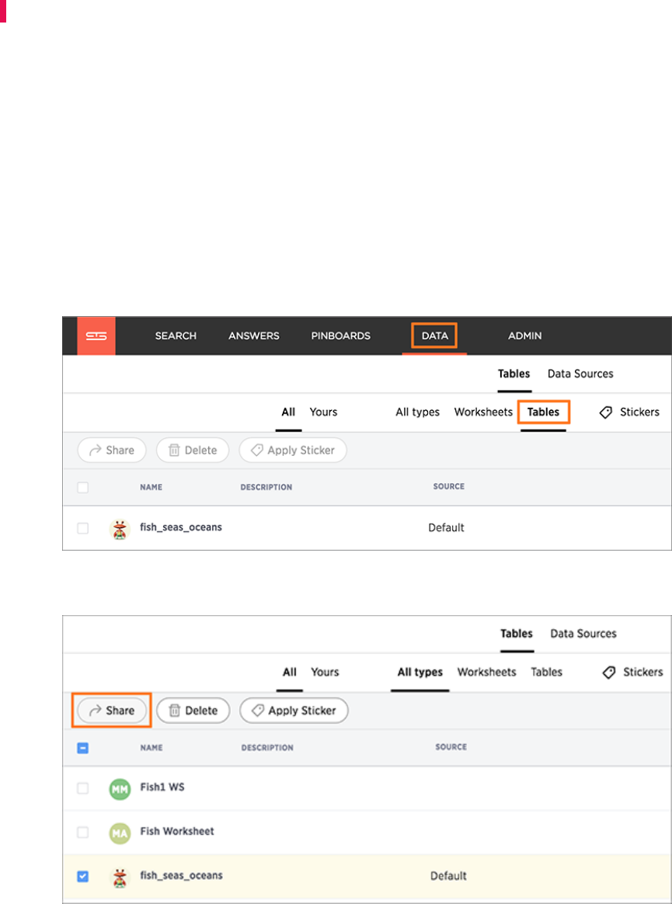Screen dimensions: 672x904
Task: Click the crab avatar in the highlighted fish_seas_oceans row
Action: [x=120, y=877]
